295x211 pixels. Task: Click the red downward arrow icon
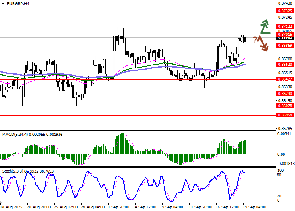point(263,43)
